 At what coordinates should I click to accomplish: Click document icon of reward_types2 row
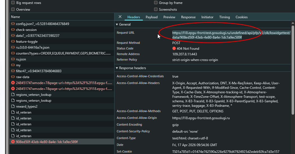click(13, 106)
